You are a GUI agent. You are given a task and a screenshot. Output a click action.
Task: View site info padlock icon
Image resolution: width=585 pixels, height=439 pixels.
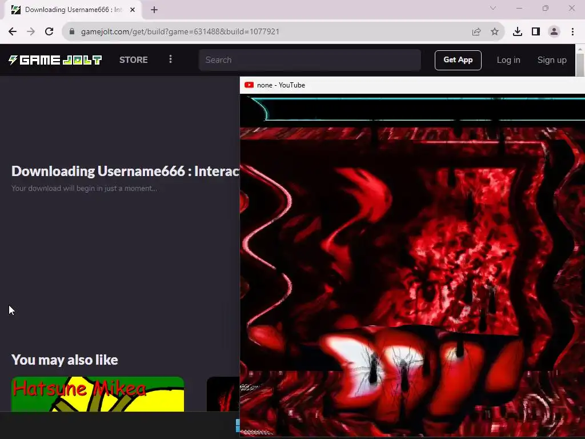72,32
